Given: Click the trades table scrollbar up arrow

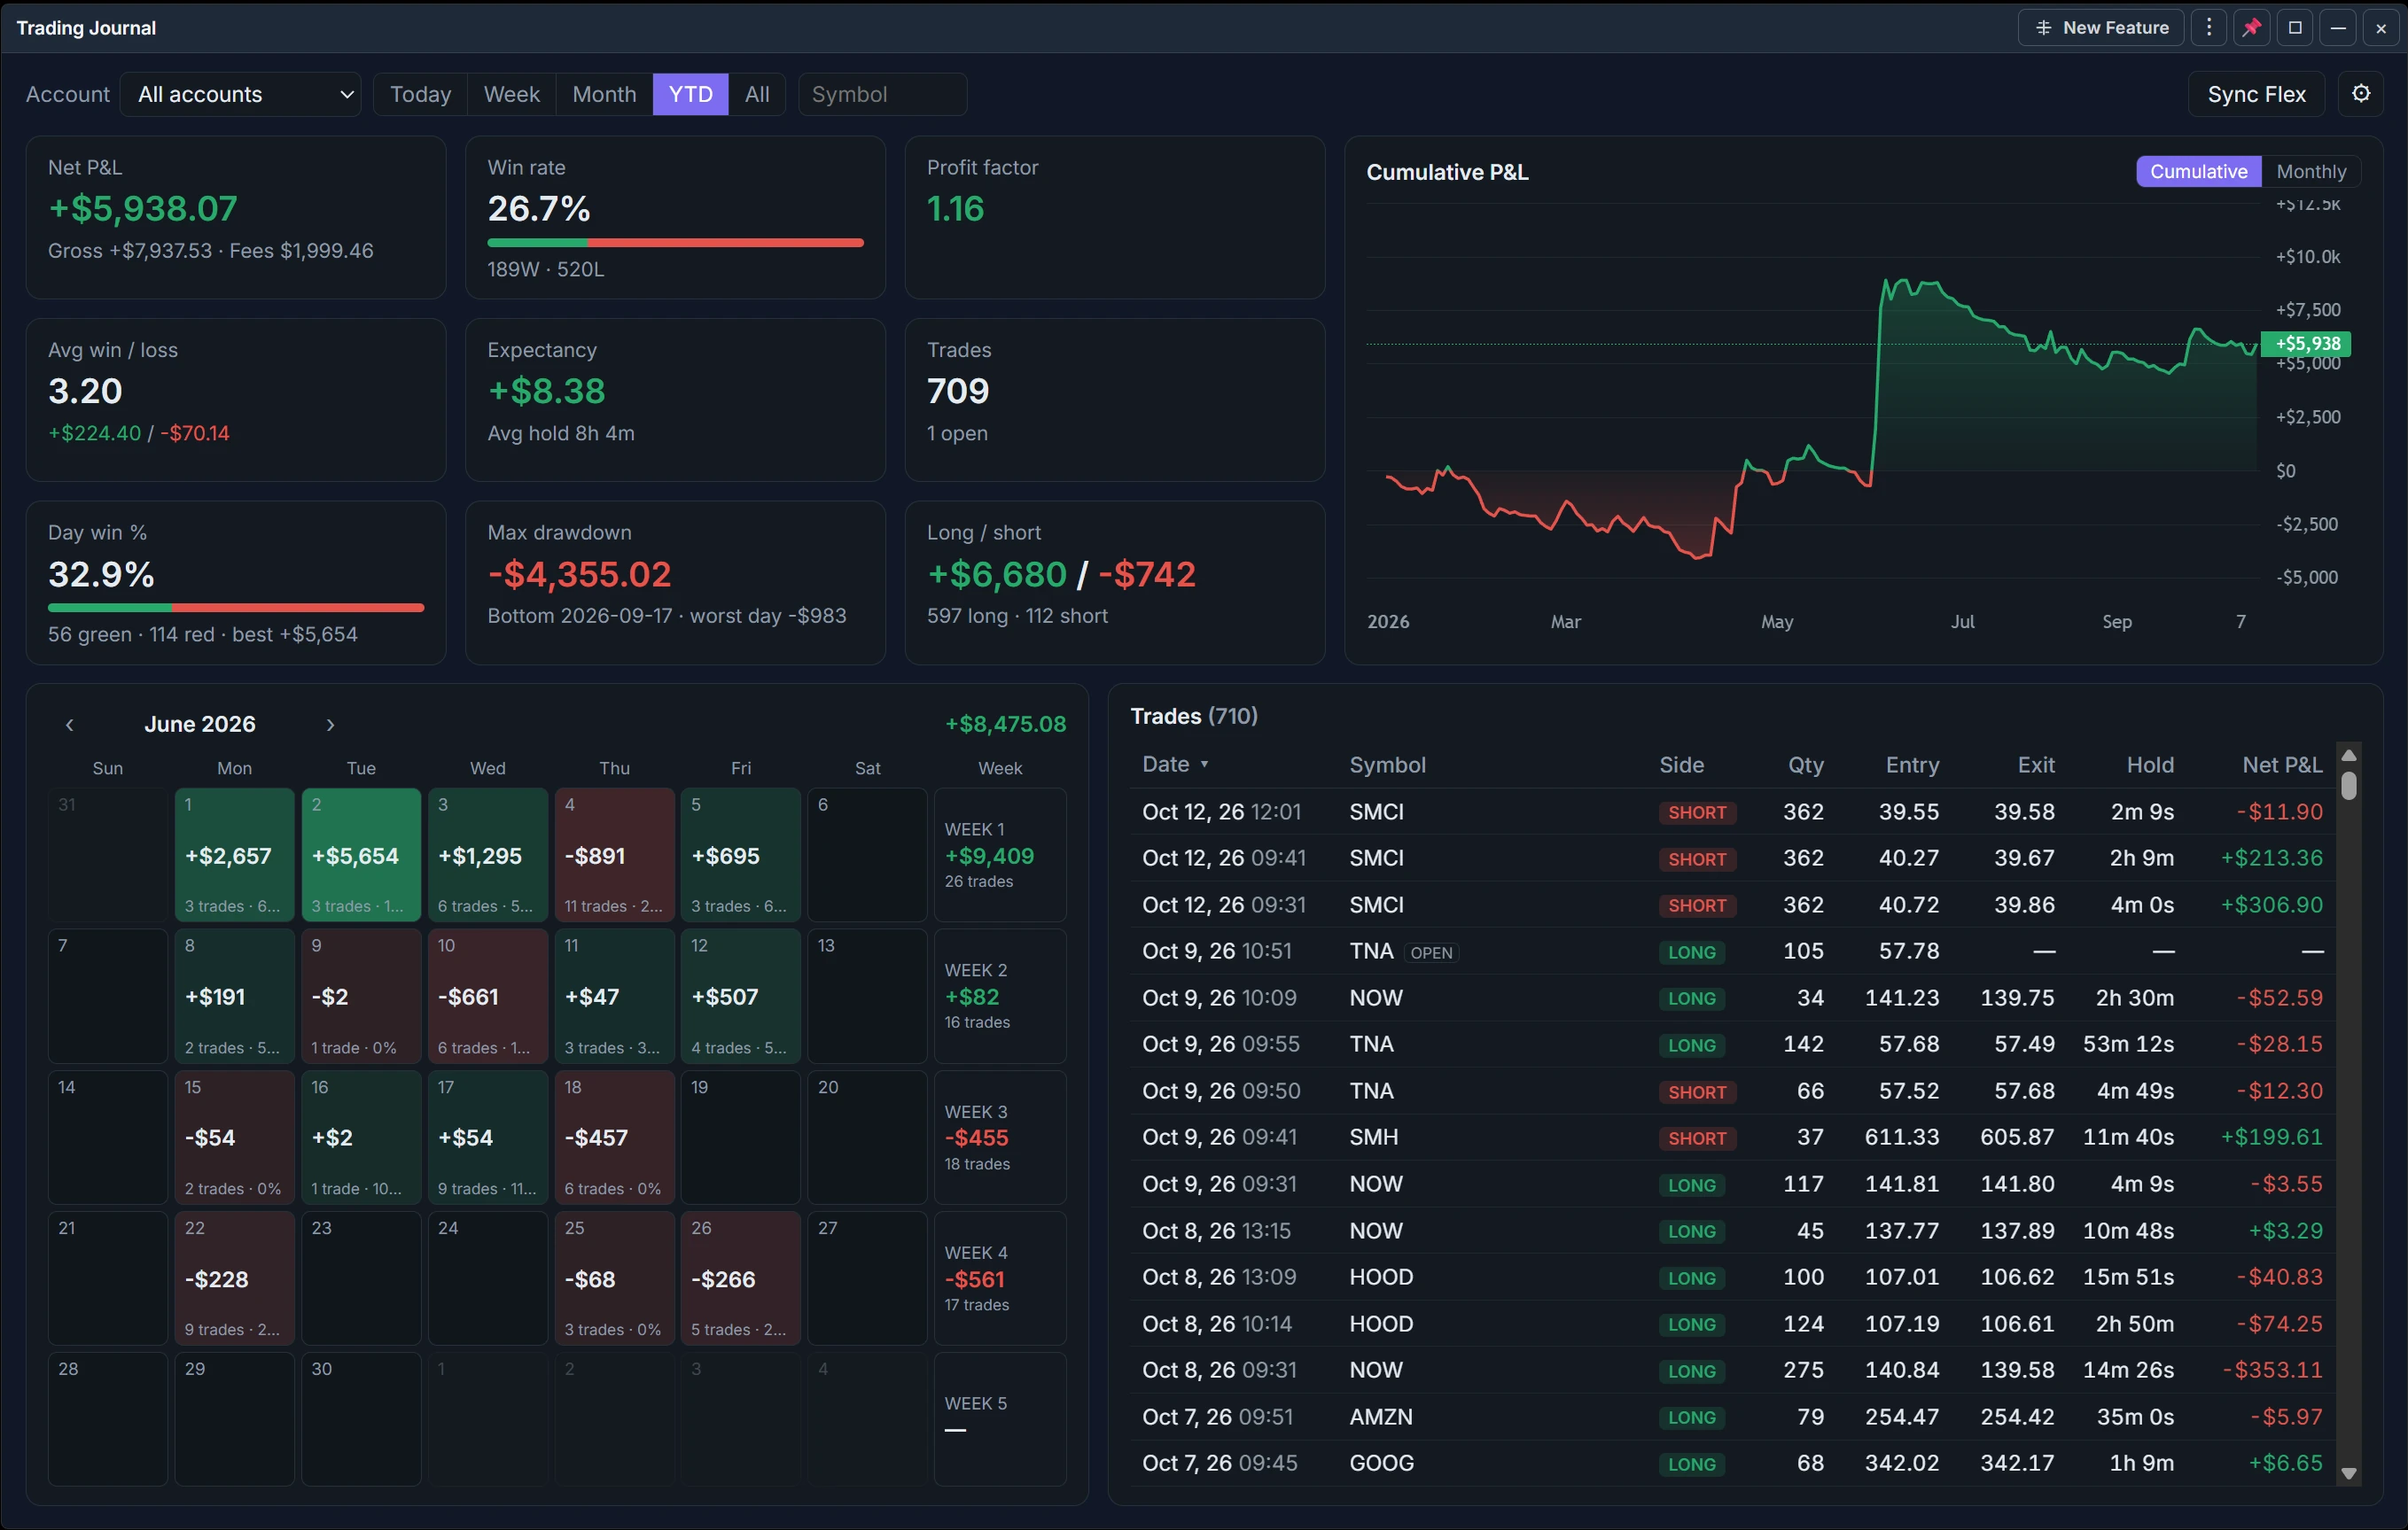Looking at the screenshot, I should 2349,755.
